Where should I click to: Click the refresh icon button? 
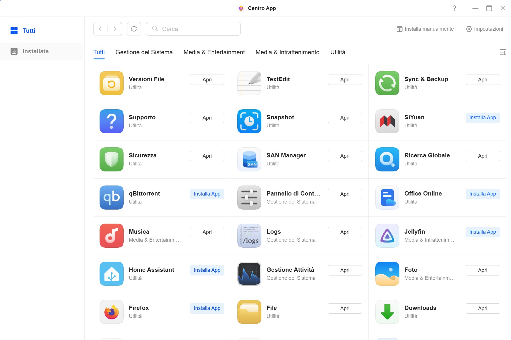click(134, 29)
